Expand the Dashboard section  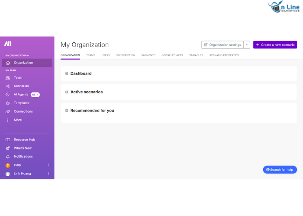pyautogui.click(x=67, y=73)
